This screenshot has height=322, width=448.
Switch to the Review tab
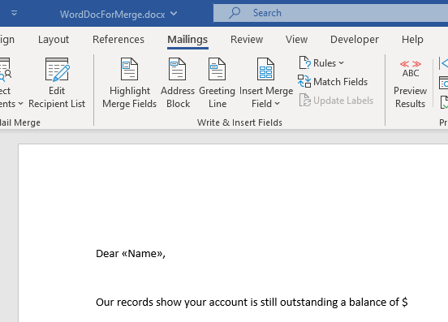pos(247,40)
